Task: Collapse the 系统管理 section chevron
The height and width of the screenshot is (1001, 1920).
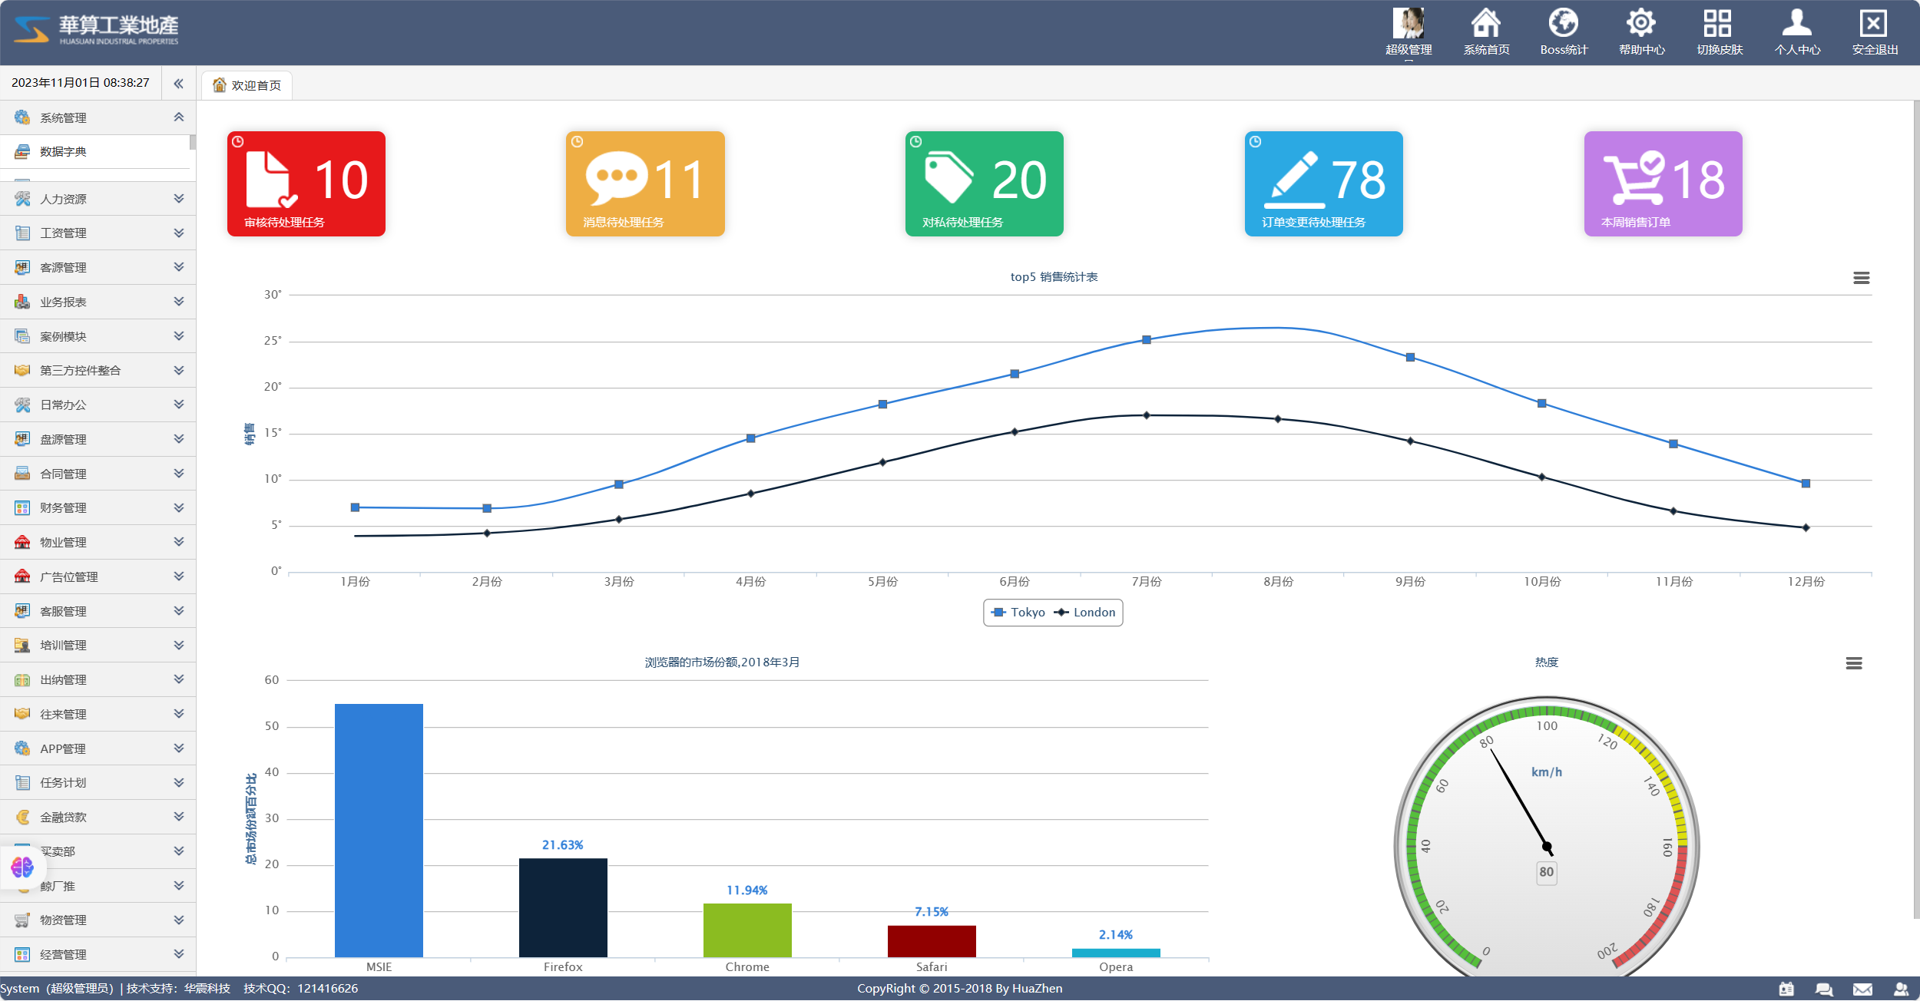Action: [179, 117]
